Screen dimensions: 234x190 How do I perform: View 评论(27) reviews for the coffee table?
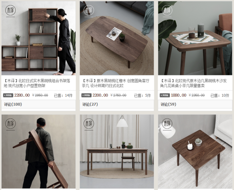point(90,104)
